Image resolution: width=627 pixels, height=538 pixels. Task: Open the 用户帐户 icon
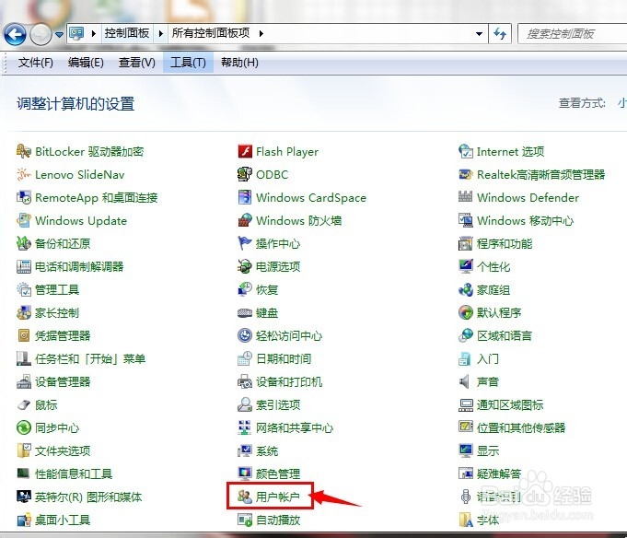(245, 497)
